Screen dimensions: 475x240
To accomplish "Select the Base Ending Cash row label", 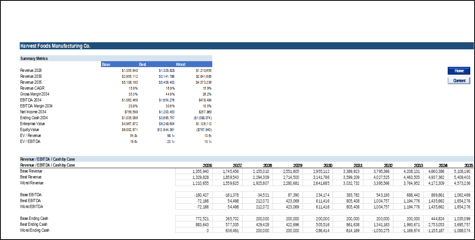I will click(x=34, y=218).
